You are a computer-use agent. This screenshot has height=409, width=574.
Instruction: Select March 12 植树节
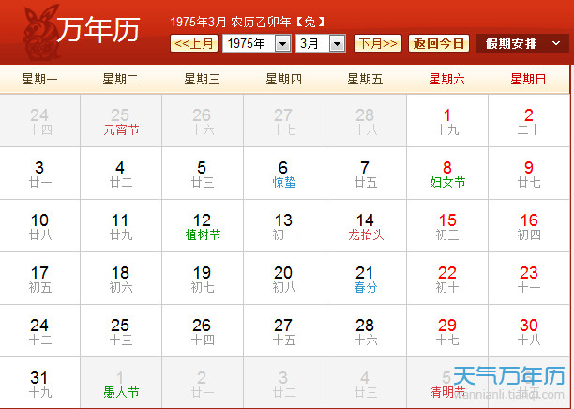(203, 226)
